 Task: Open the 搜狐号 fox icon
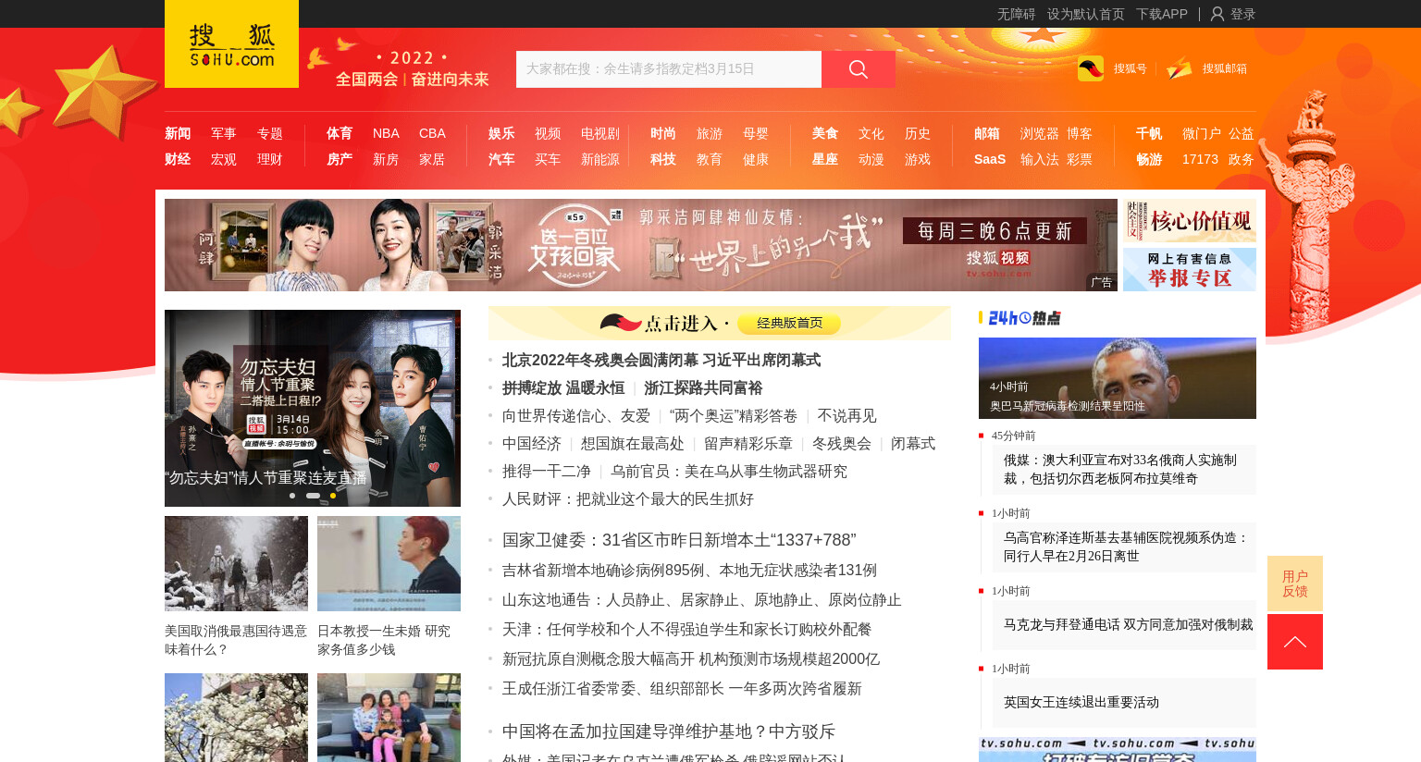(1091, 68)
